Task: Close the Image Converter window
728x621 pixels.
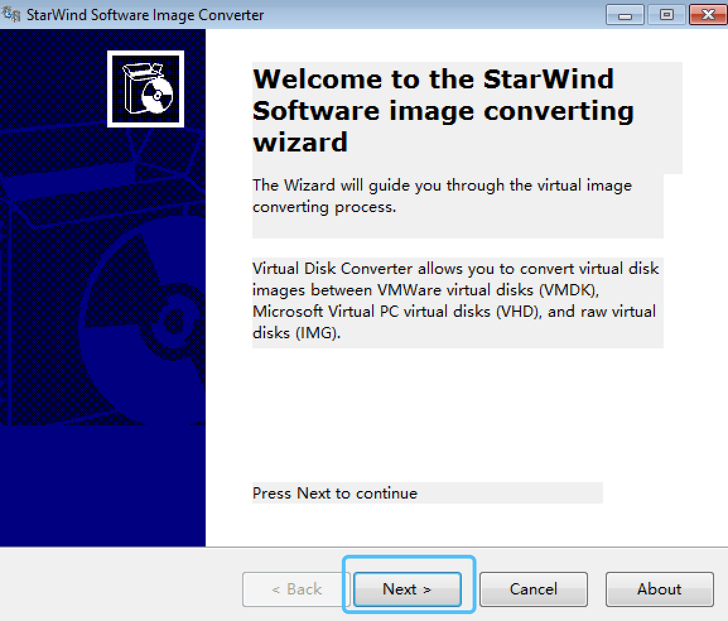Action: [x=708, y=15]
